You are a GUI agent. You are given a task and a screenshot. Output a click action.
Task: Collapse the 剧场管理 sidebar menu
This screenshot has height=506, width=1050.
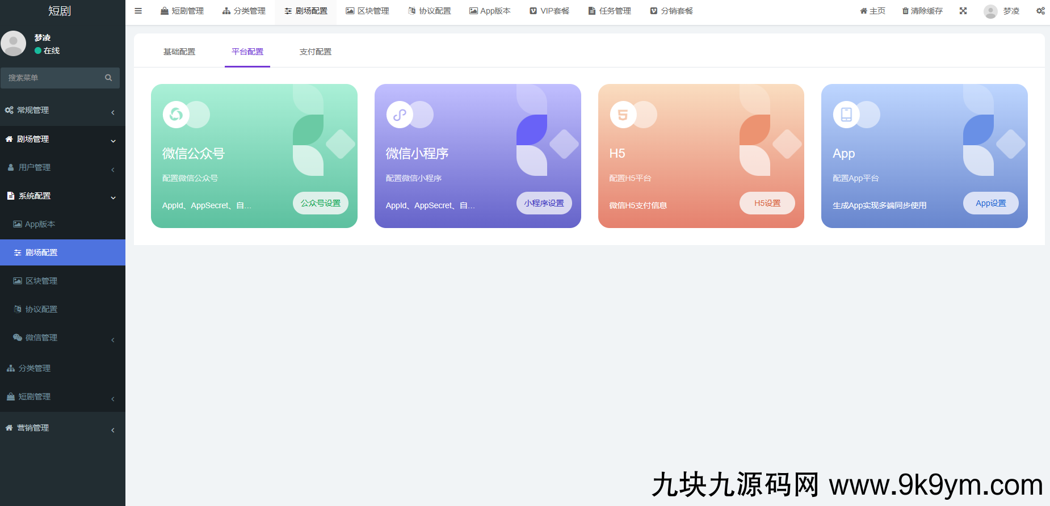pyautogui.click(x=62, y=139)
